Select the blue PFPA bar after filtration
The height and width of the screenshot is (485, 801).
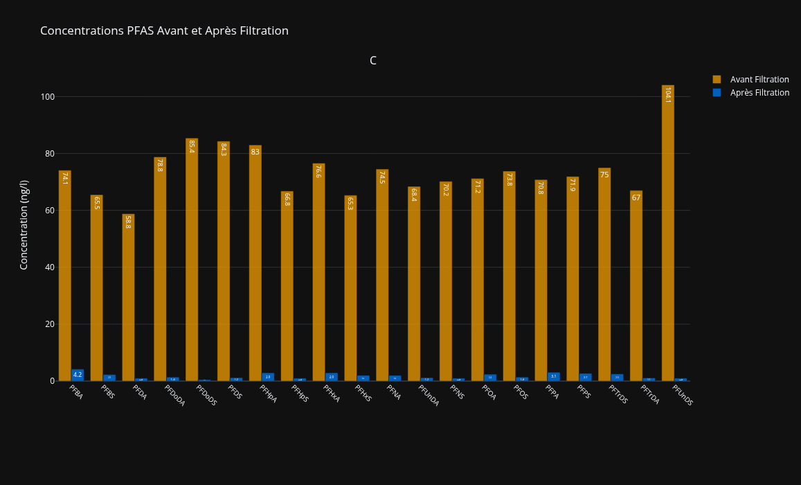coord(554,377)
